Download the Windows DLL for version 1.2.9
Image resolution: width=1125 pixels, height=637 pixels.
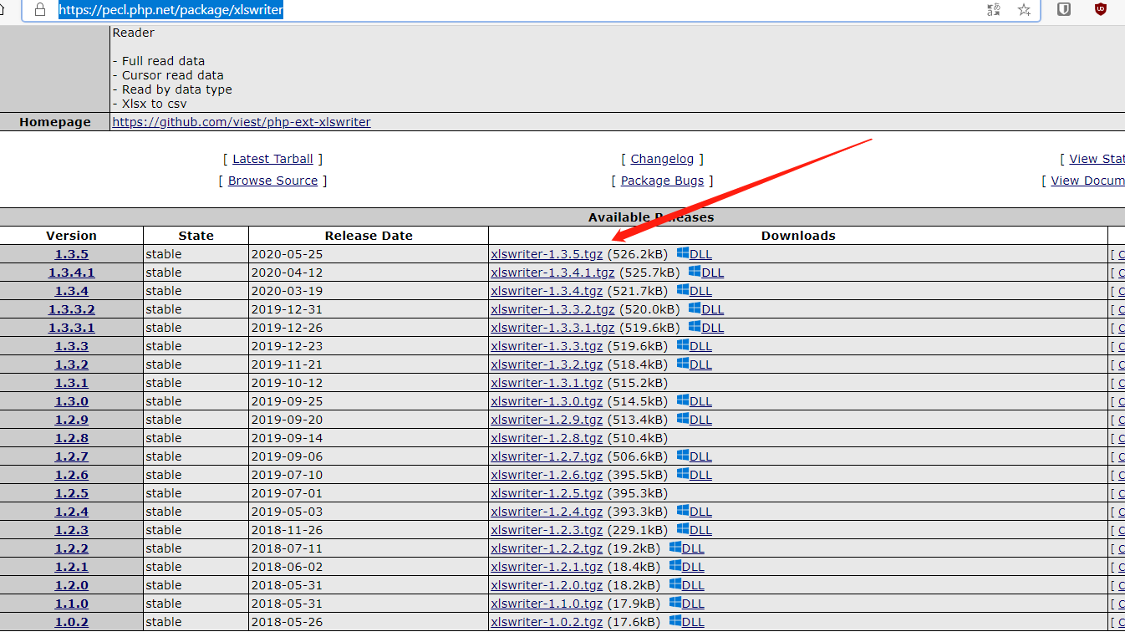coord(695,420)
